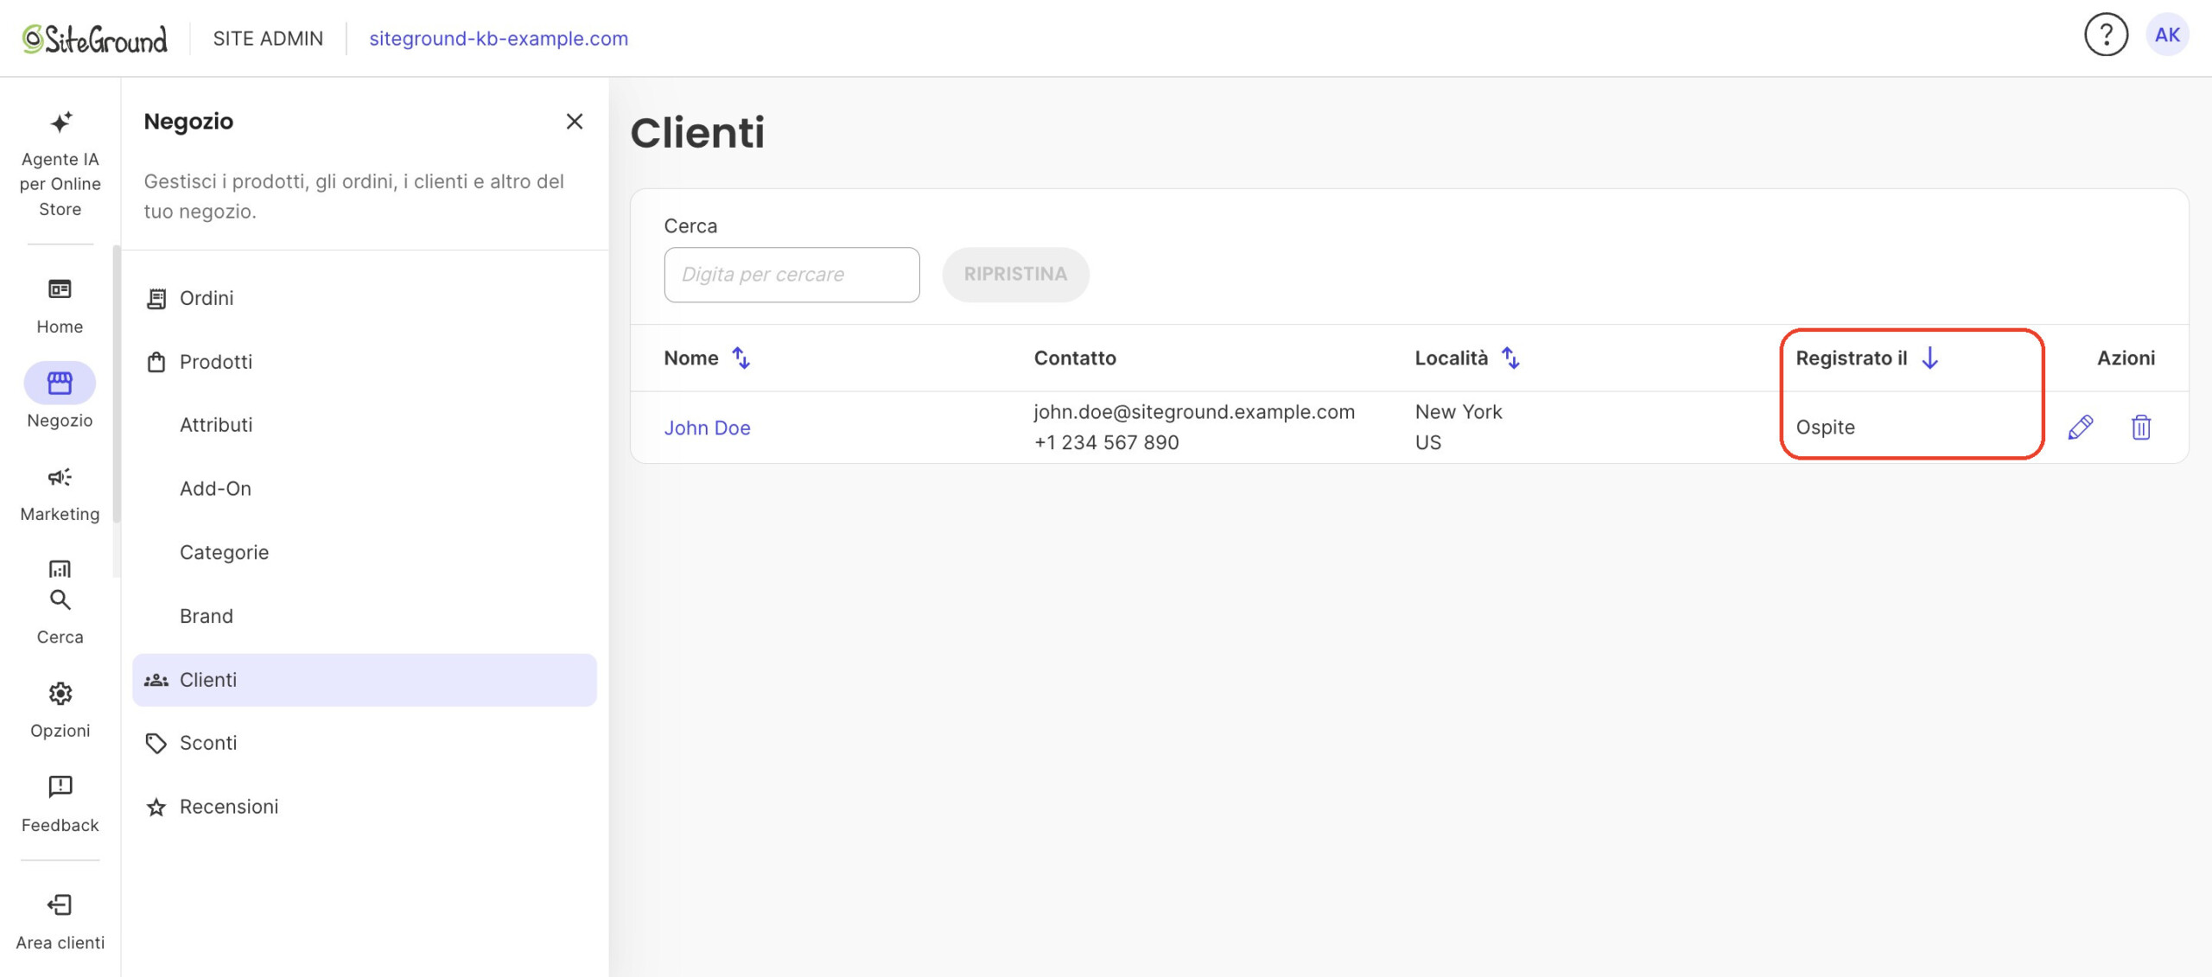Open the Add-On submenu item
The width and height of the screenshot is (2212, 977).
tap(364, 489)
